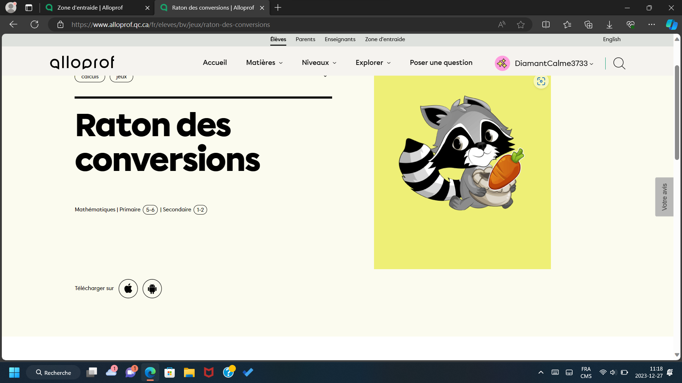
Task: Download the game for Android
Action: coord(152,288)
